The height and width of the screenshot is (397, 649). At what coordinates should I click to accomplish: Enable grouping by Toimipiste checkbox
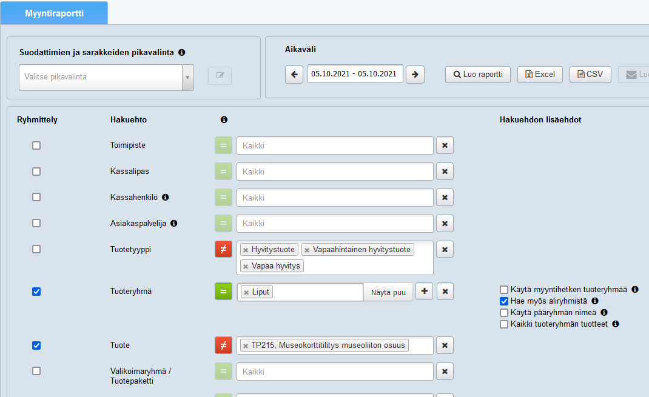tap(36, 146)
